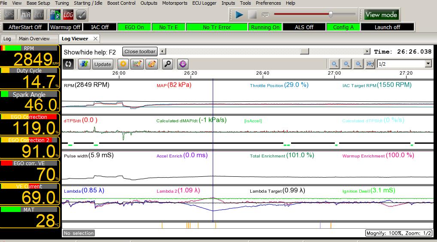
Task: Click the blue-green puzzle icon beside Update
Action: coord(84,64)
